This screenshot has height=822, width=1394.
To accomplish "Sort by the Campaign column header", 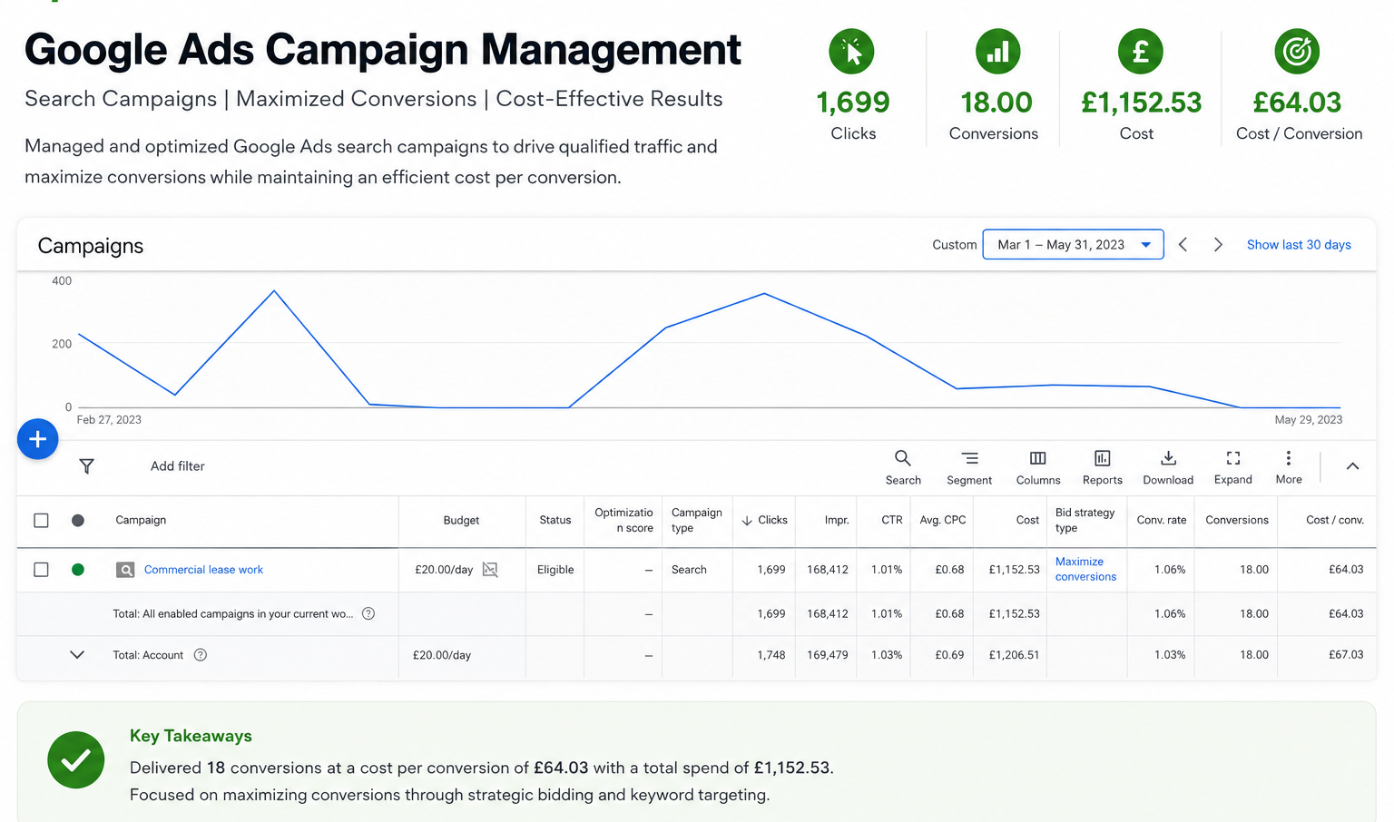I will coord(141,521).
